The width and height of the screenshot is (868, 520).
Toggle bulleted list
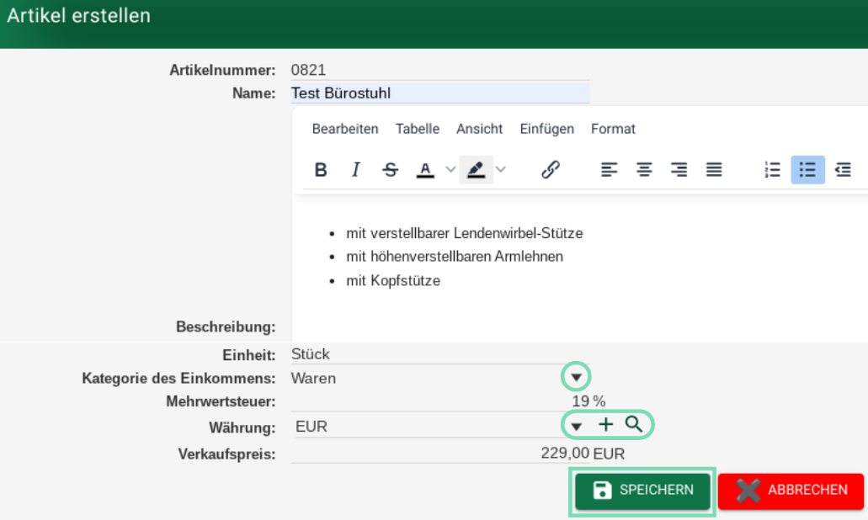pos(807,170)
